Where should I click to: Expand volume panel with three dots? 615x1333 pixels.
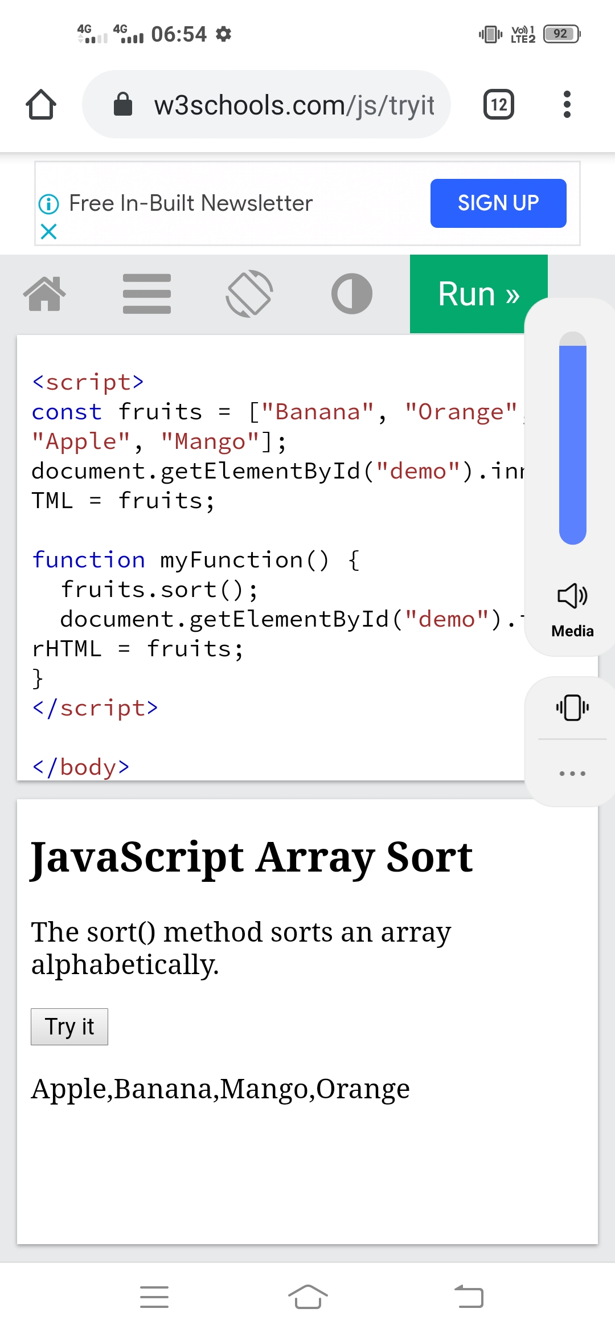(572, 773)
